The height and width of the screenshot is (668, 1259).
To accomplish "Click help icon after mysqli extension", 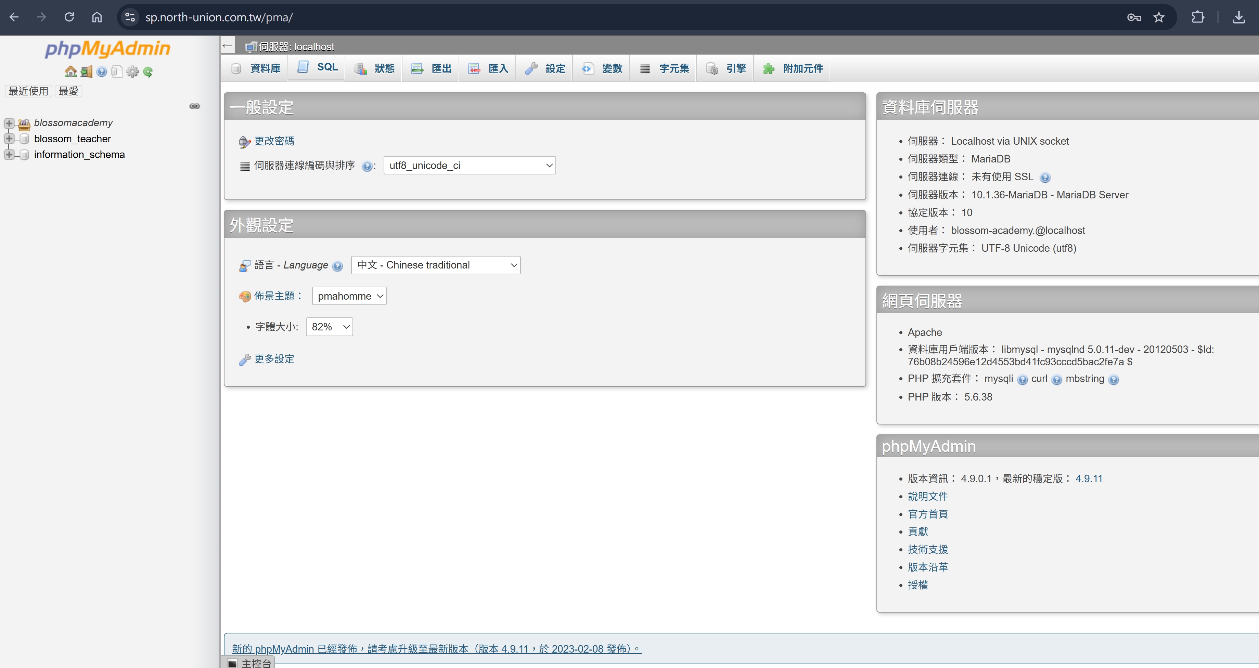I will click(1022, 380).
